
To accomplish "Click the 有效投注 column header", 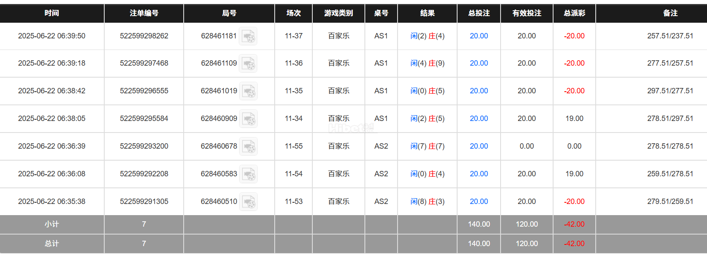I will pos(527,13).
